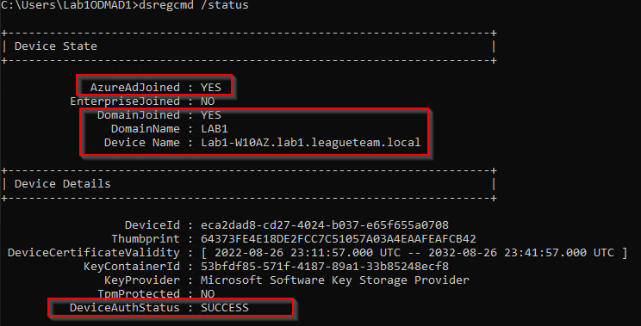The height and width of the screenshot is (326, 641).
Task: Select the DomainName LAB1 value
Action: pos(215,129)
